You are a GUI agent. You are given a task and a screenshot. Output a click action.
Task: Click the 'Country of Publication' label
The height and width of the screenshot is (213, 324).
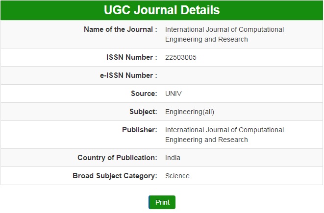coord(117,158)
